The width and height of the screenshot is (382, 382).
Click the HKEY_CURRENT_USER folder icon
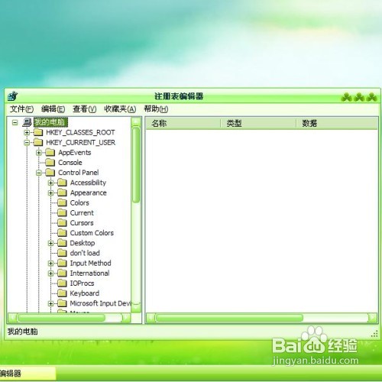pos(38,142)
